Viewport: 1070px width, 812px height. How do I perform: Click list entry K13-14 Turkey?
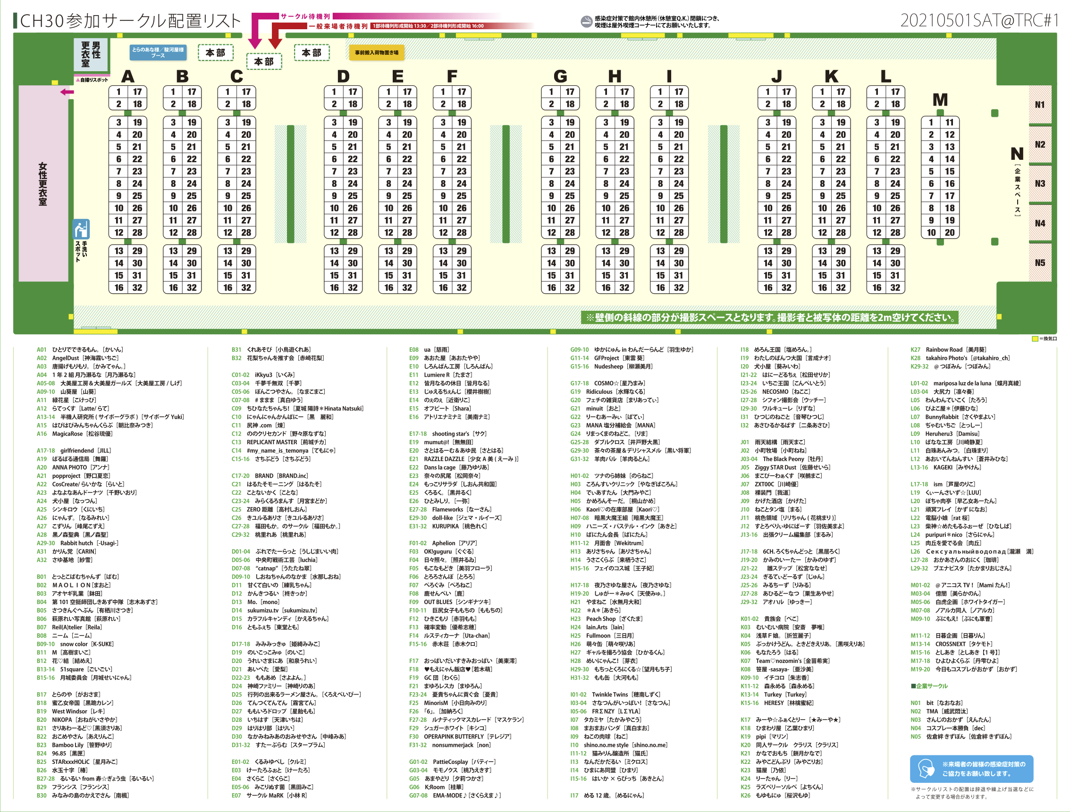tap(774, 695)
